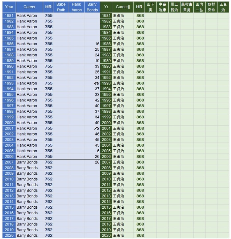Click the 762 value in the 2020 row
Viewport: 231px width, 239px height.
point(49,235)
